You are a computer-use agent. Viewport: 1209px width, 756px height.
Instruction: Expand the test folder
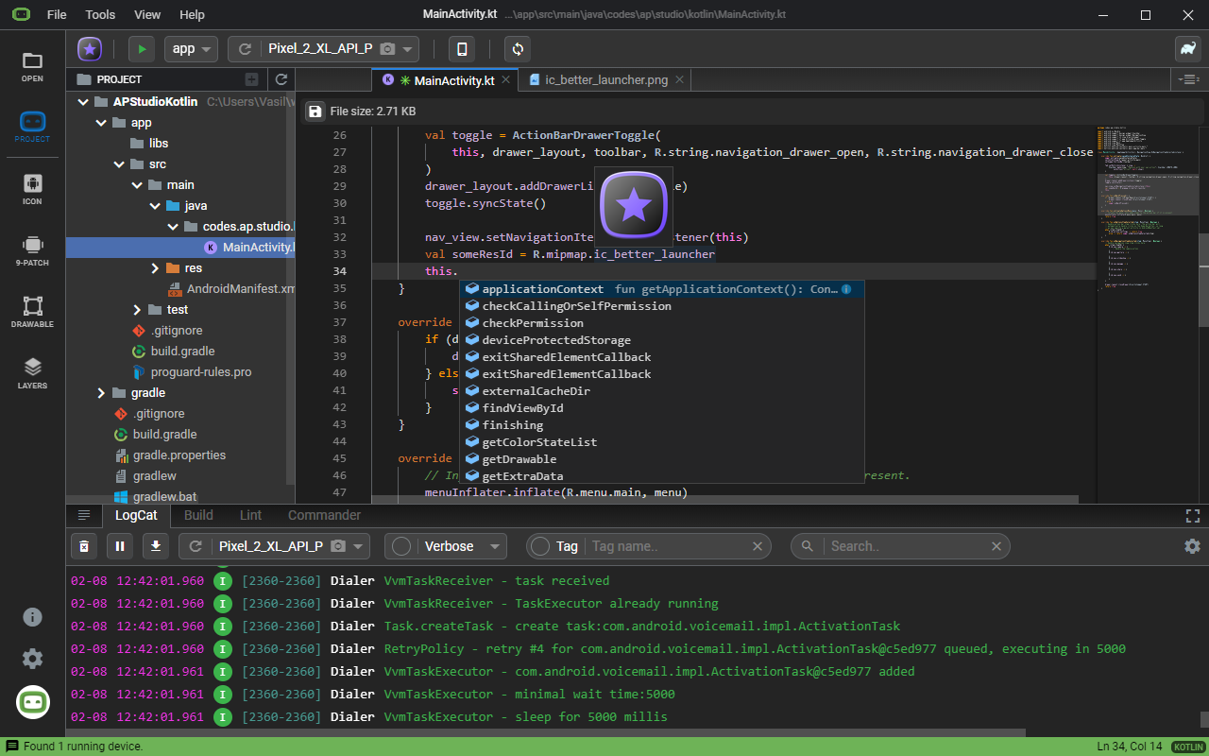(x=137, y=310)
